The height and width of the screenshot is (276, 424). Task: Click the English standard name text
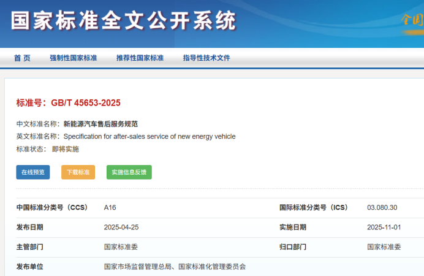pyautogui.click(x=149, y=136)
